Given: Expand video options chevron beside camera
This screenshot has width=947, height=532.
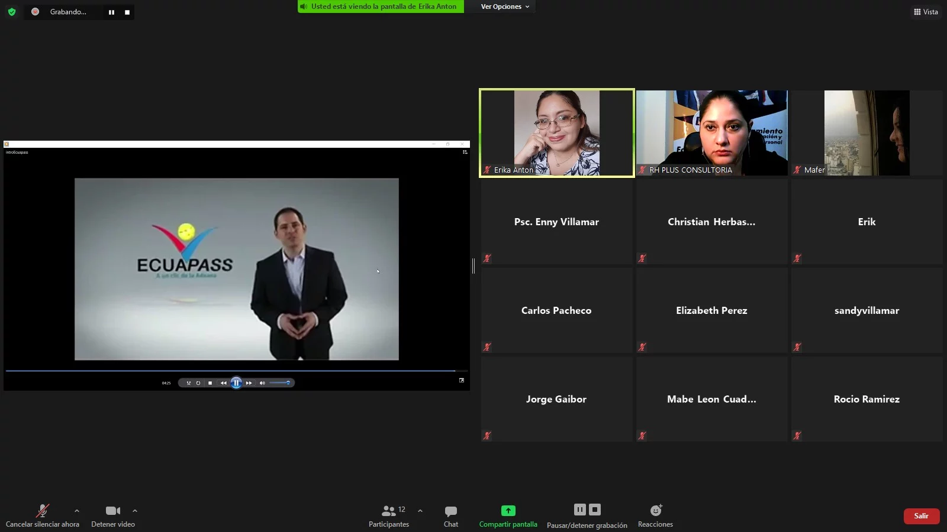Looking at the screenshot, I should tap(135, 511).
